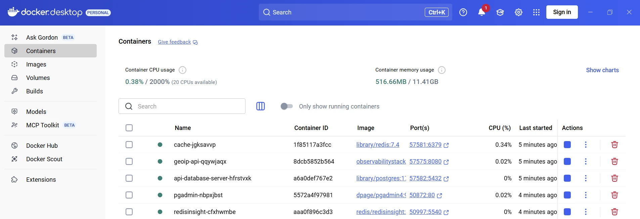Open the Learning center graduation cap icon
This screenshot has height=219, width=640.
point(500,12)
